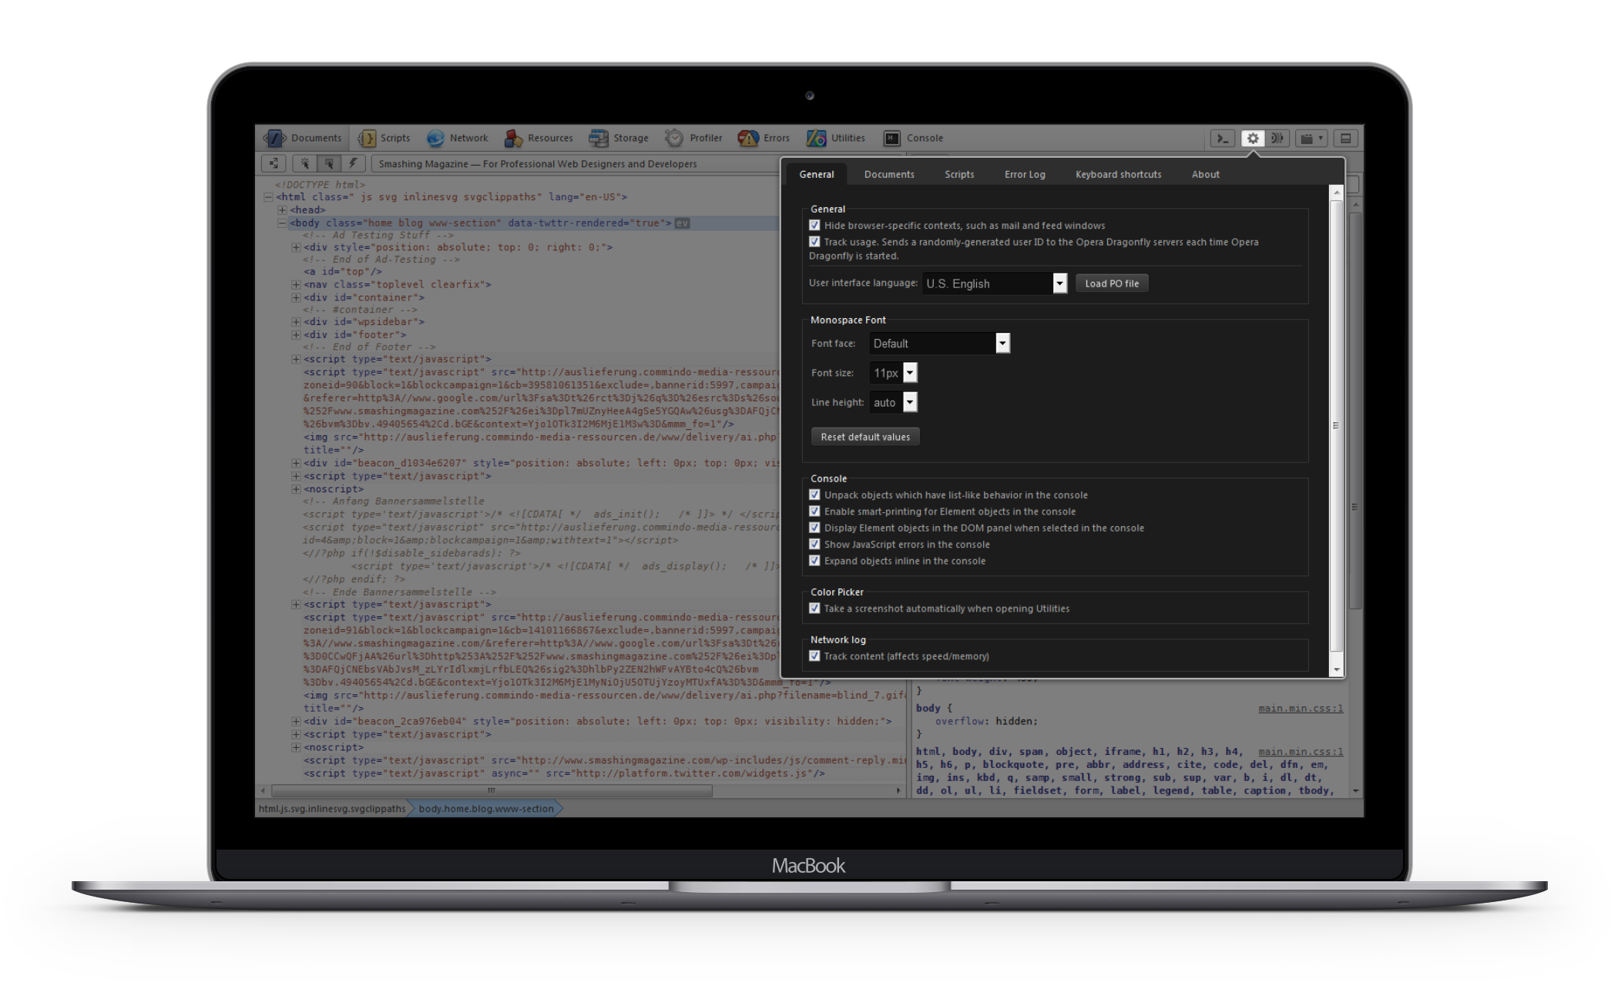Close settings via the gear icon
This screenshot has width=1618, height=986.
coord(1253,138)
